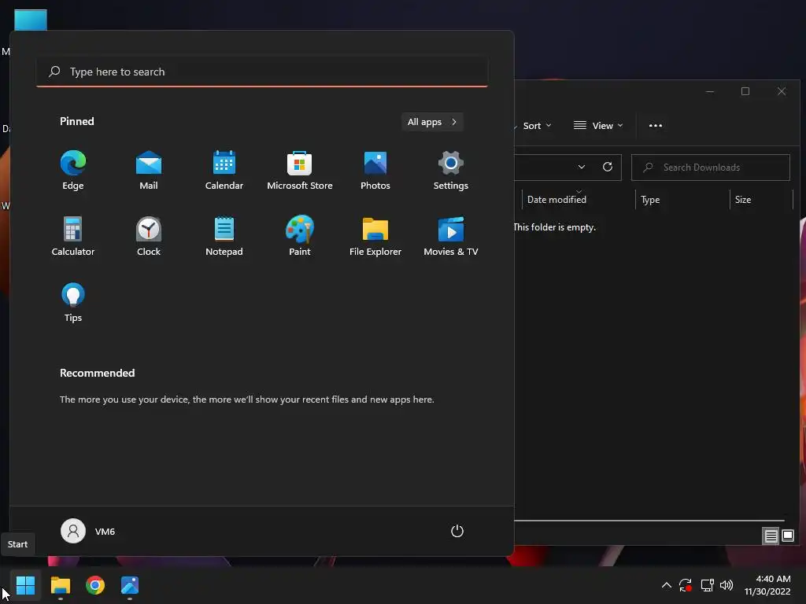Click the horizontal scrollbar in File Explorer
The image size is (806, 604).
(649, 521)
